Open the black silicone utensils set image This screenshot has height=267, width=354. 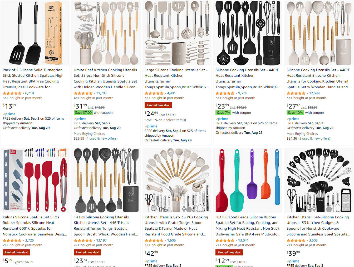pyautogui.click(x=248, y=33)
